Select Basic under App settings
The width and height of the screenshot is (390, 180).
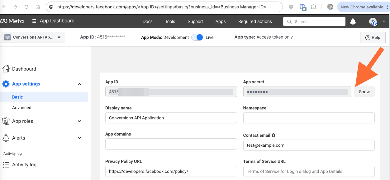[44, 97]
